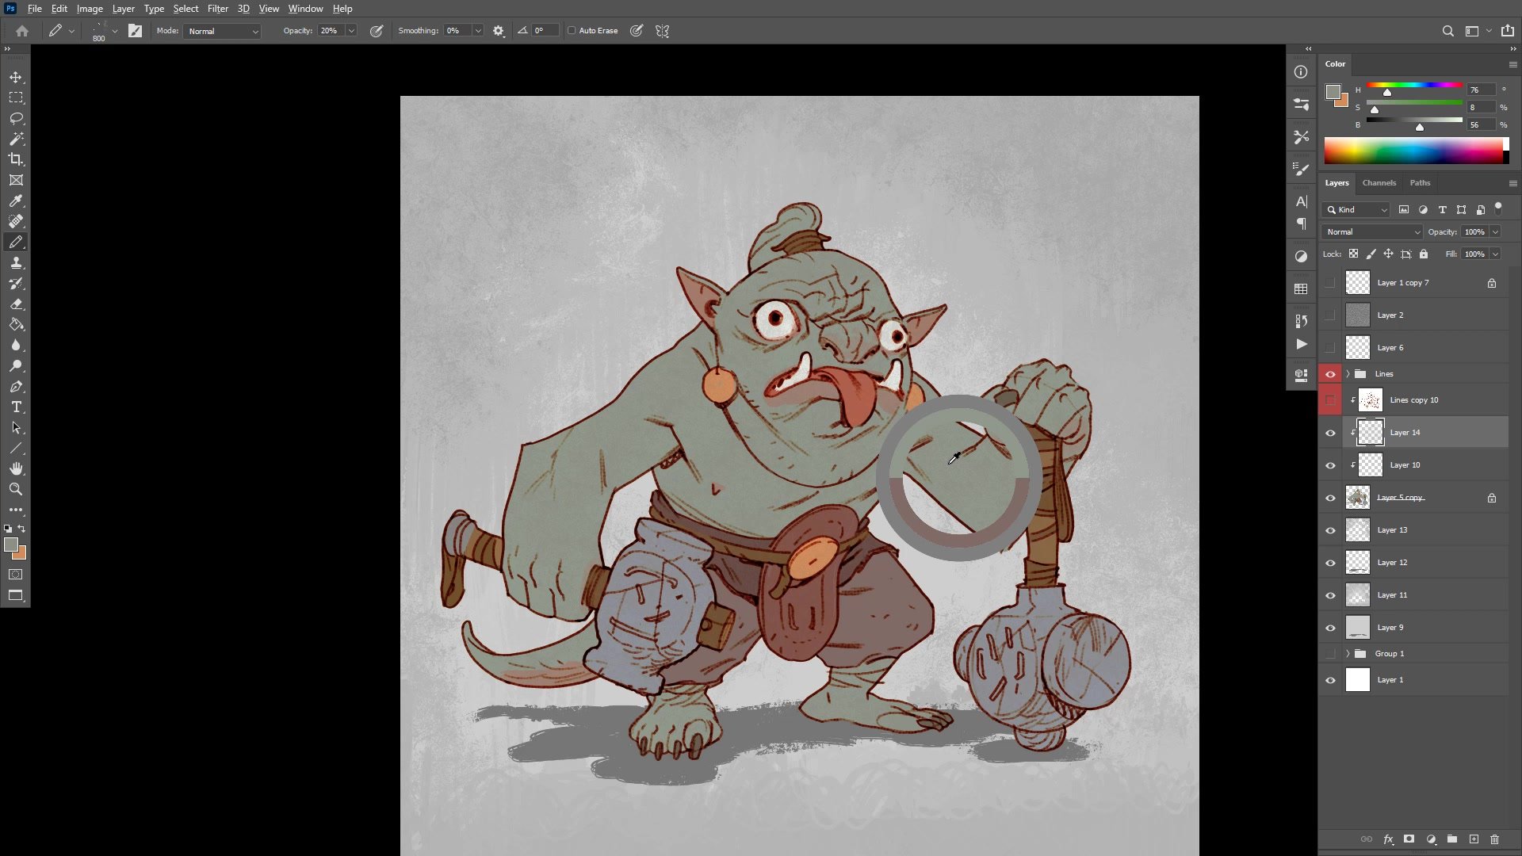Select the Zoom tool
Screen dimensions: 1522x856
[x=16, y=489]
